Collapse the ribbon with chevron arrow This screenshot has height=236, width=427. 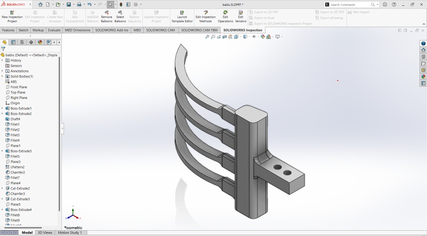pos(424,24)
